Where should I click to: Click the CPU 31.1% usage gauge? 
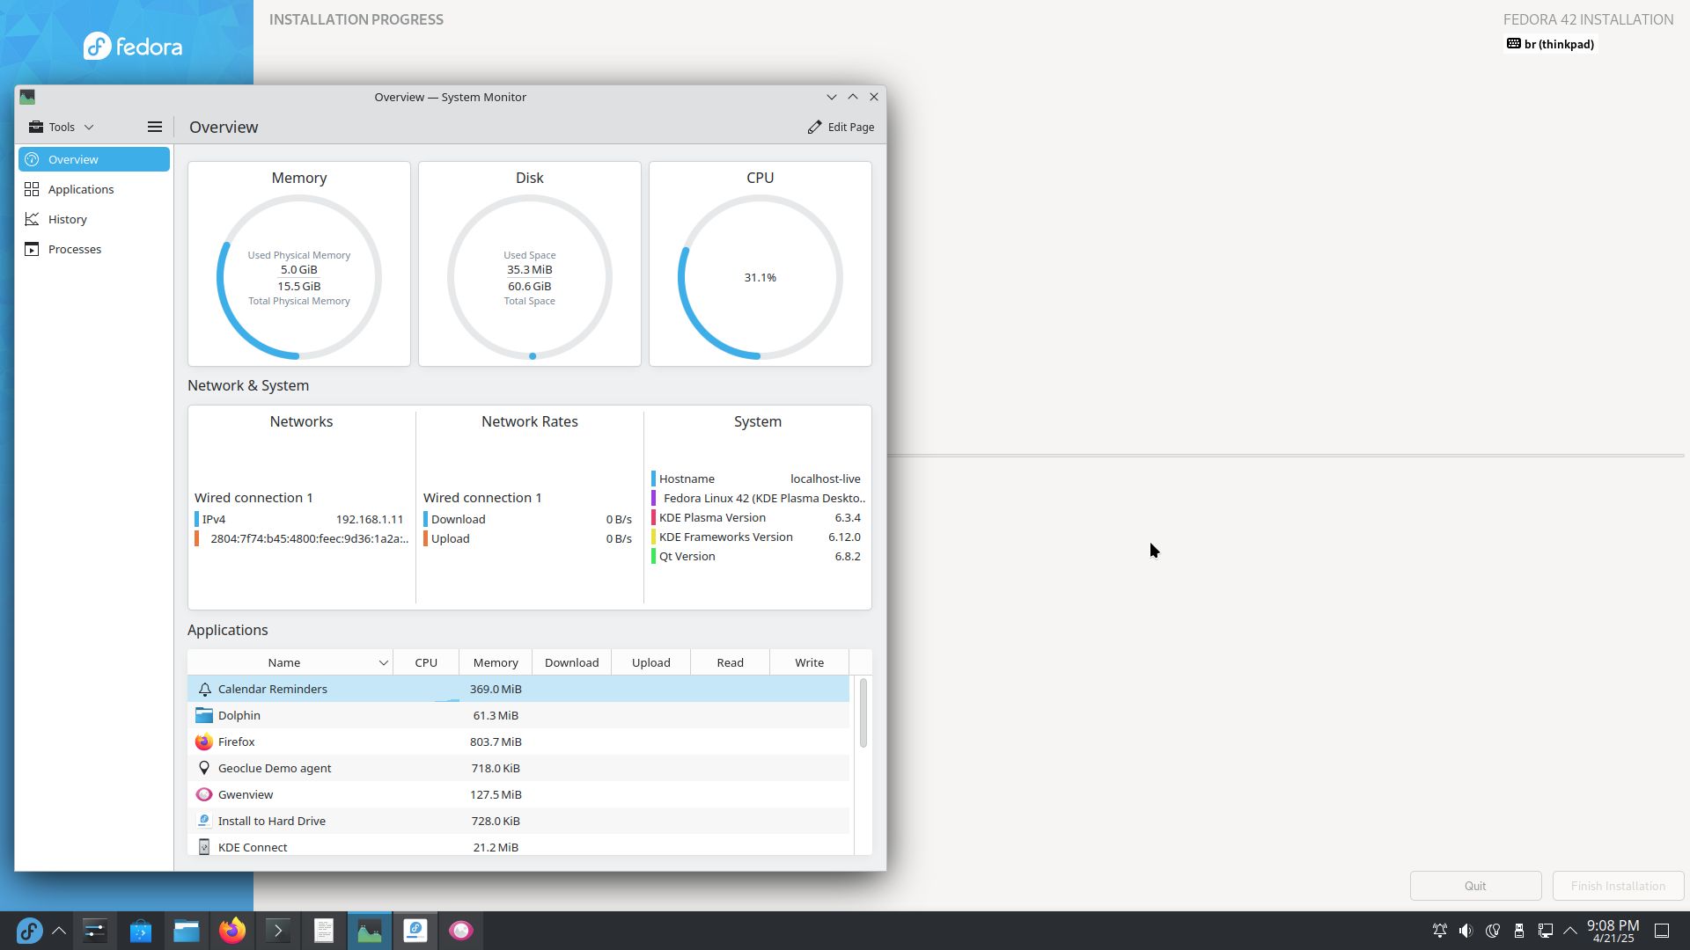pos(760,277)
